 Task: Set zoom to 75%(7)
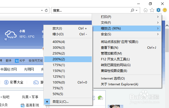(x=68, y=88)
